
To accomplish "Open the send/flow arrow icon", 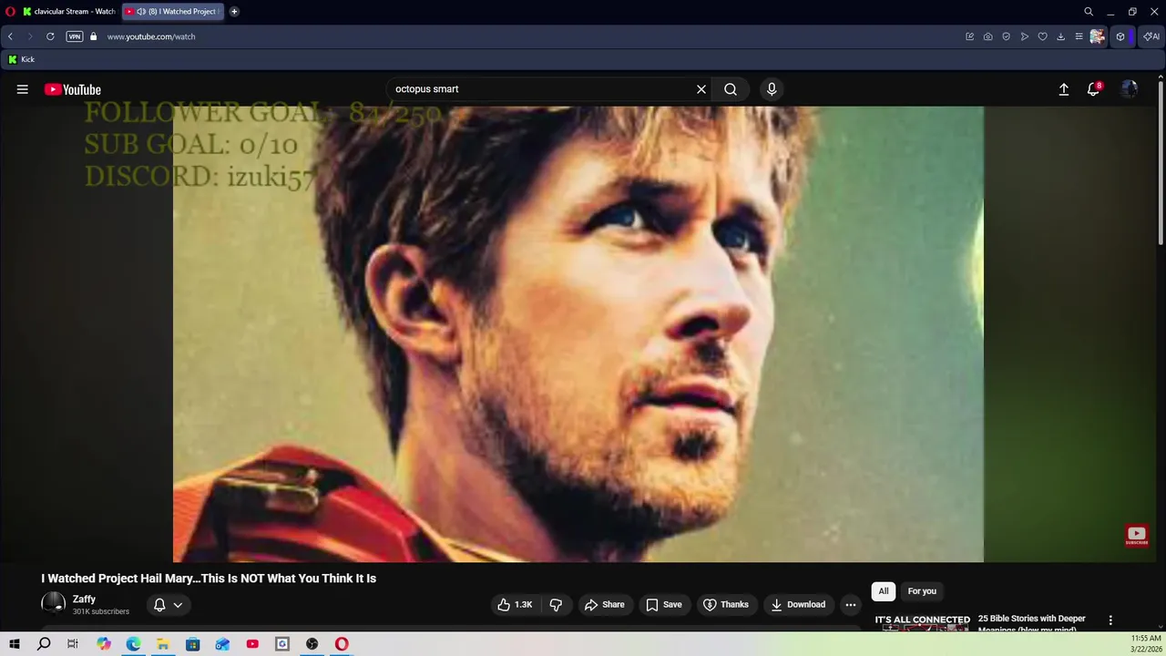I will [x=1025, y=36].
